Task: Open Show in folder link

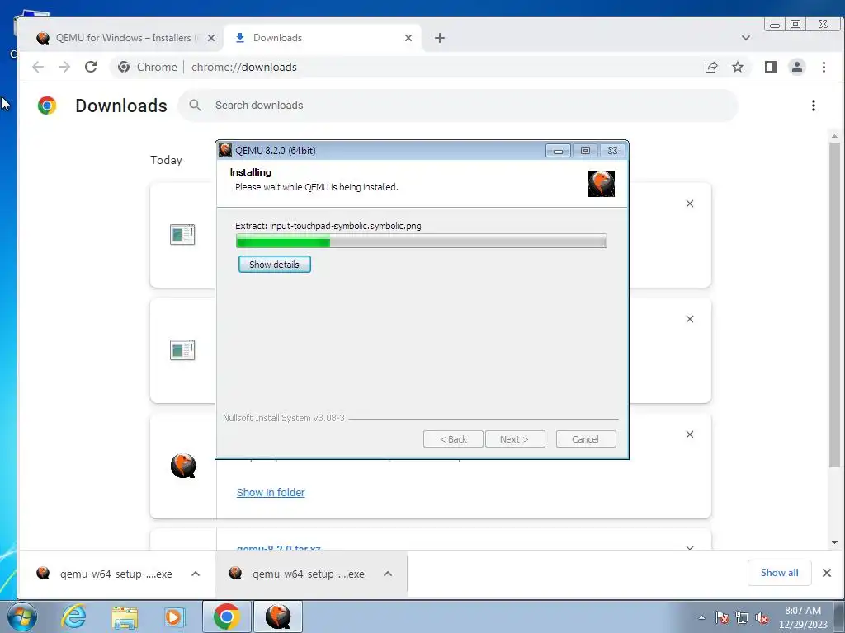Action: click(271, 493)
